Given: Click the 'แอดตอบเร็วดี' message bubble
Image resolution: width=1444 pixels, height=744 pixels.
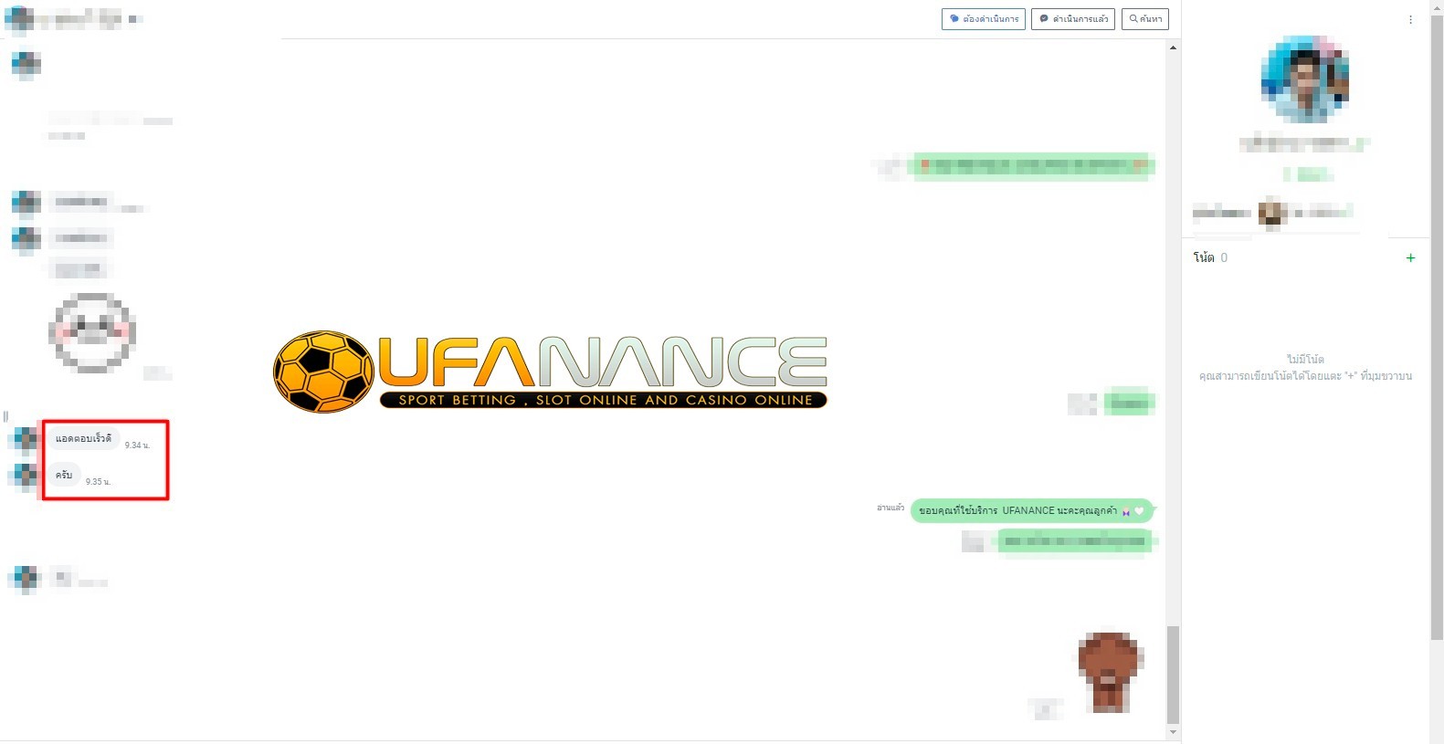Looking at the screenshot, I should click(x=83, y=439).
